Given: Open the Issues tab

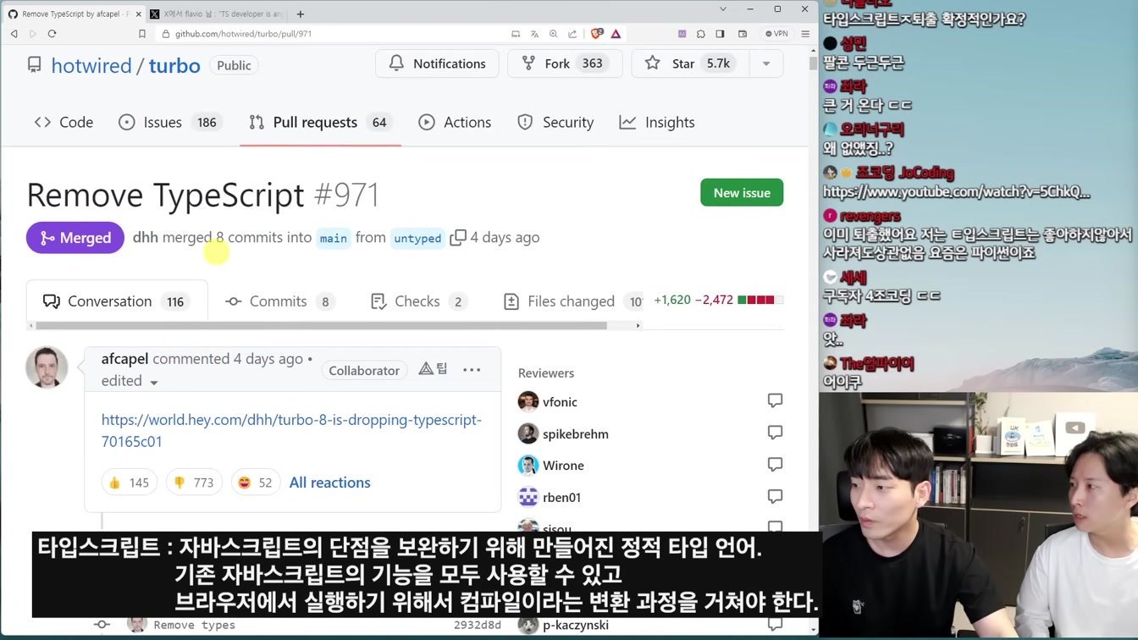Looking at the screenshot, I should point(171,122).
